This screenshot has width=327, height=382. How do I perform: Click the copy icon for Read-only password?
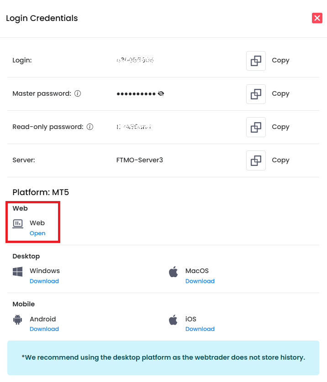pyautogui.click(x=256, y=127)
